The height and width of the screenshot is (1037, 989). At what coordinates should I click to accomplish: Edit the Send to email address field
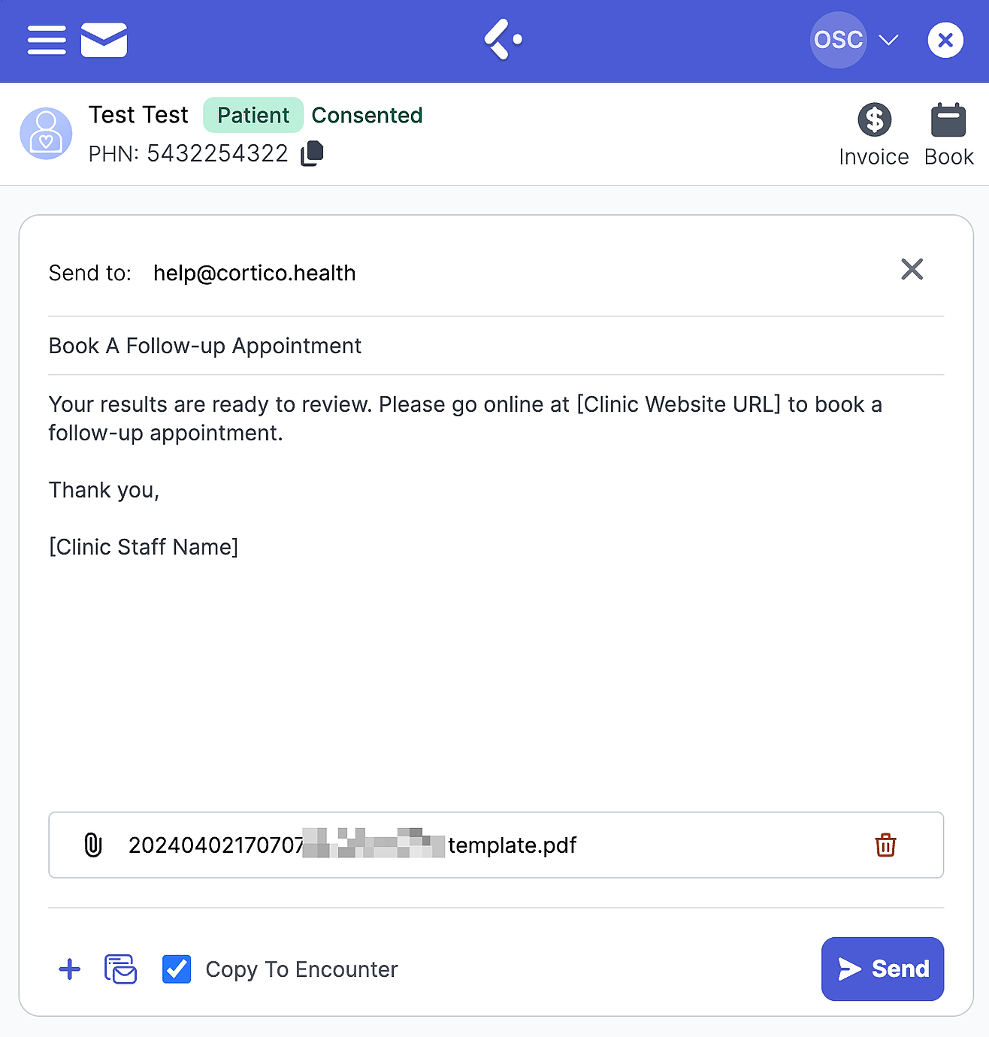(x=255, y=273)
